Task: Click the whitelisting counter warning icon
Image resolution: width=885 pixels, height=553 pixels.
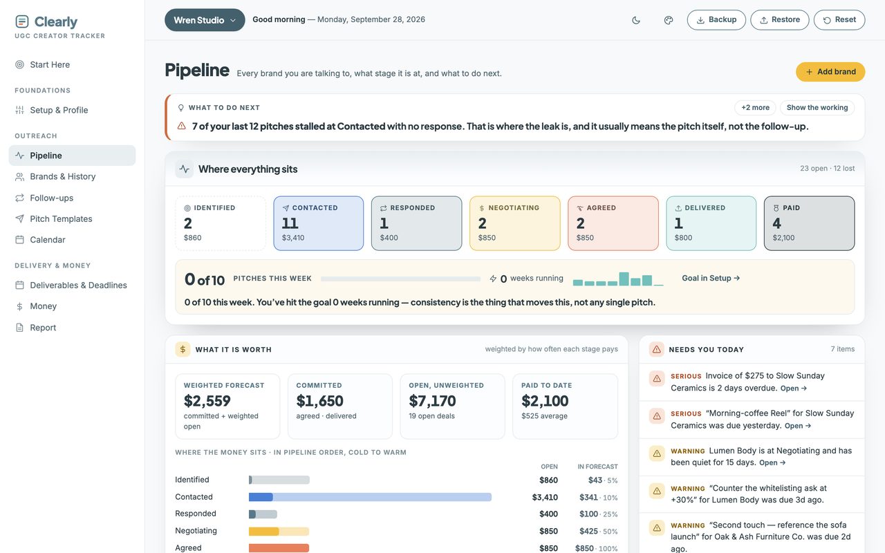Action: coord(657,490)
